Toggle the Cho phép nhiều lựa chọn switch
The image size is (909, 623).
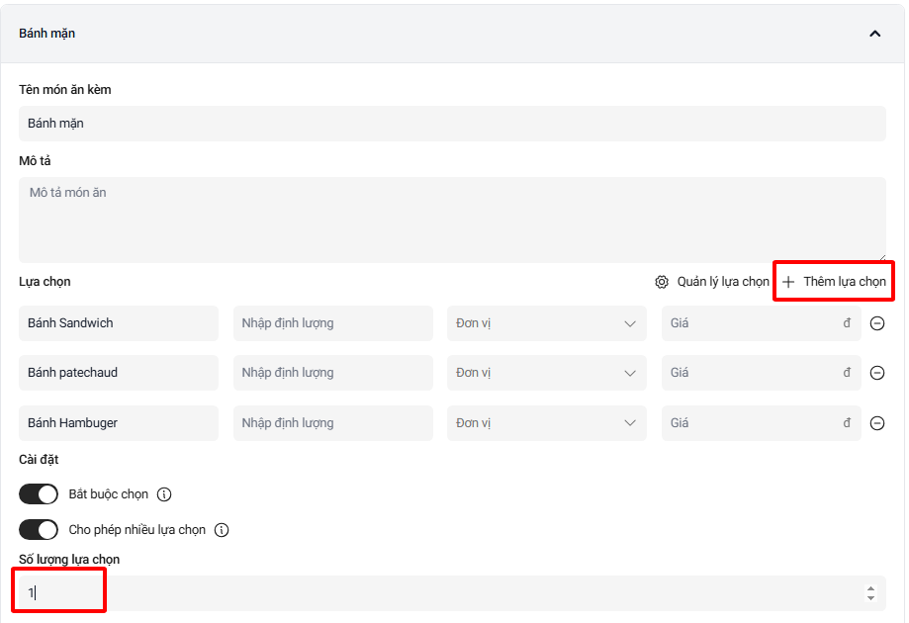[x=39, y=530]
